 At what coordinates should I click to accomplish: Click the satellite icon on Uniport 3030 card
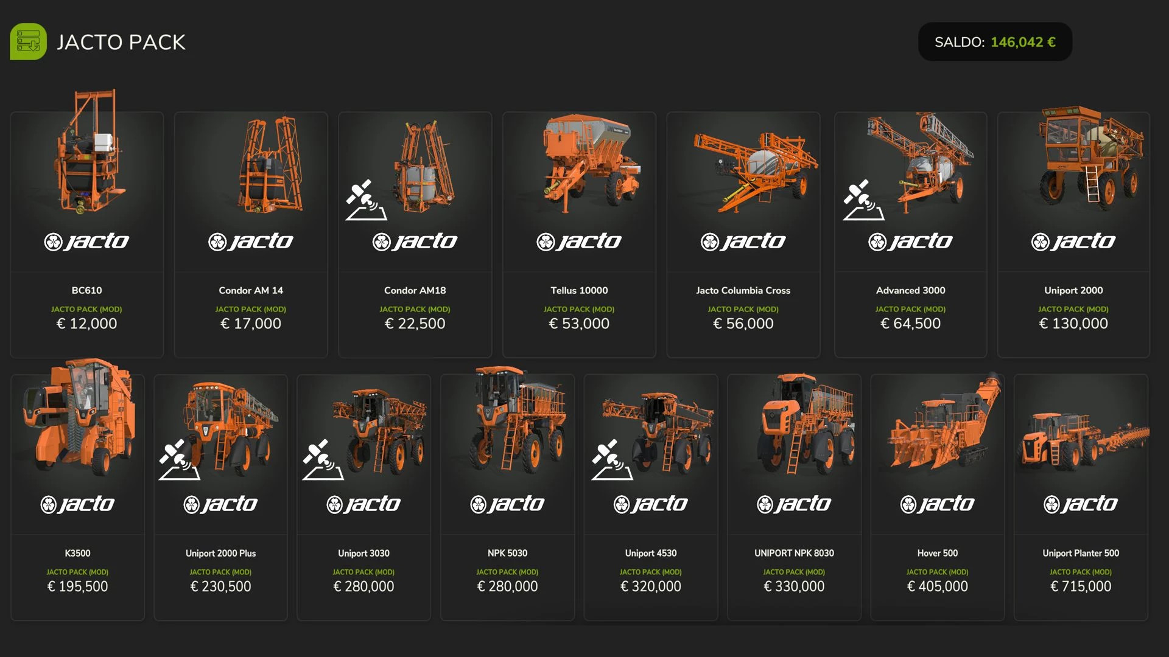tap(323, 459)
